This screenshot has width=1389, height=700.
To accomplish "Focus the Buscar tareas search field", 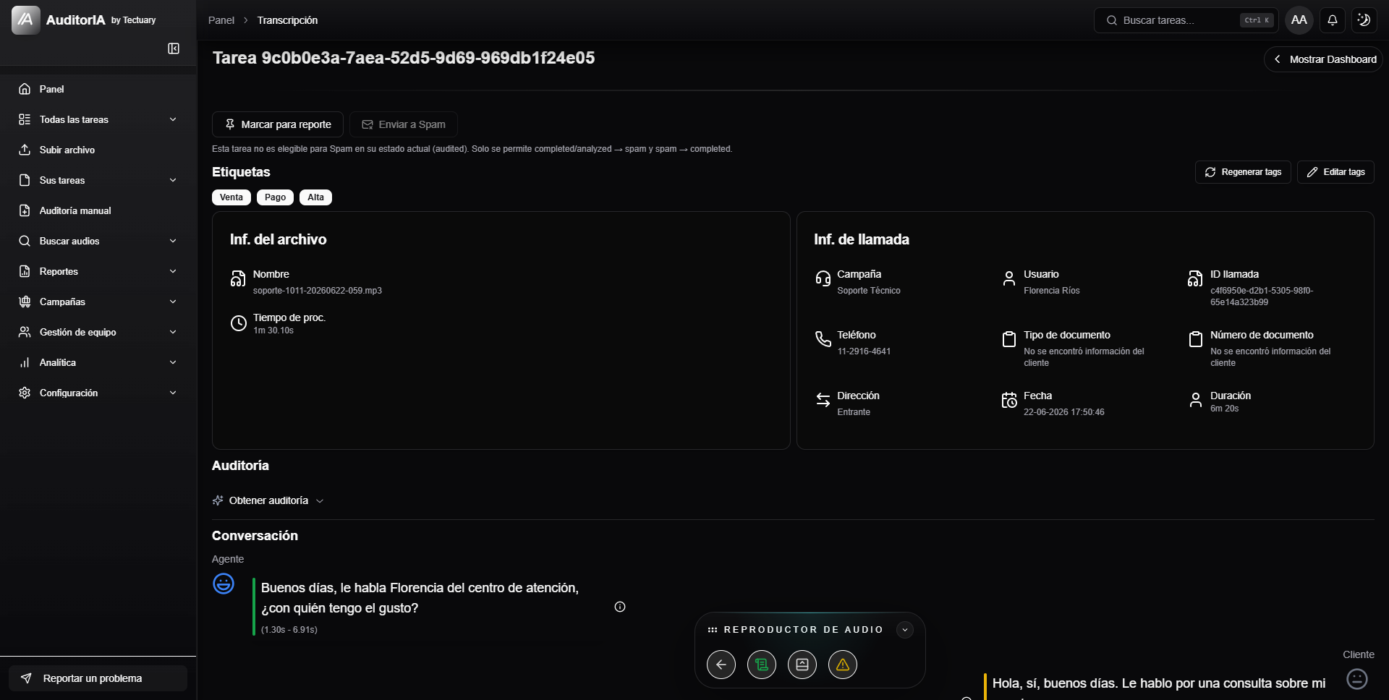I will pyautogui.click(x=1186, y=20).
